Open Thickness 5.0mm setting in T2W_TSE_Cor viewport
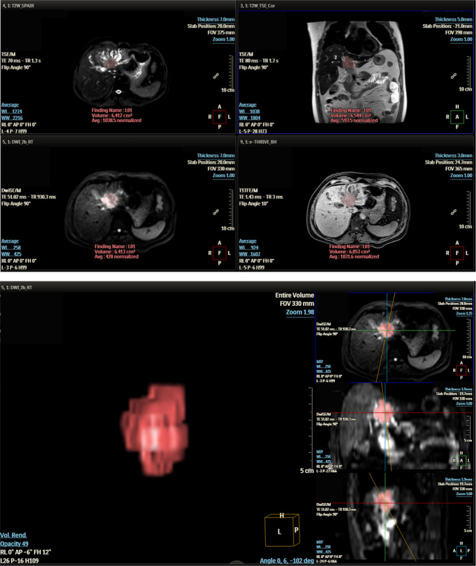 pos(453,19)
